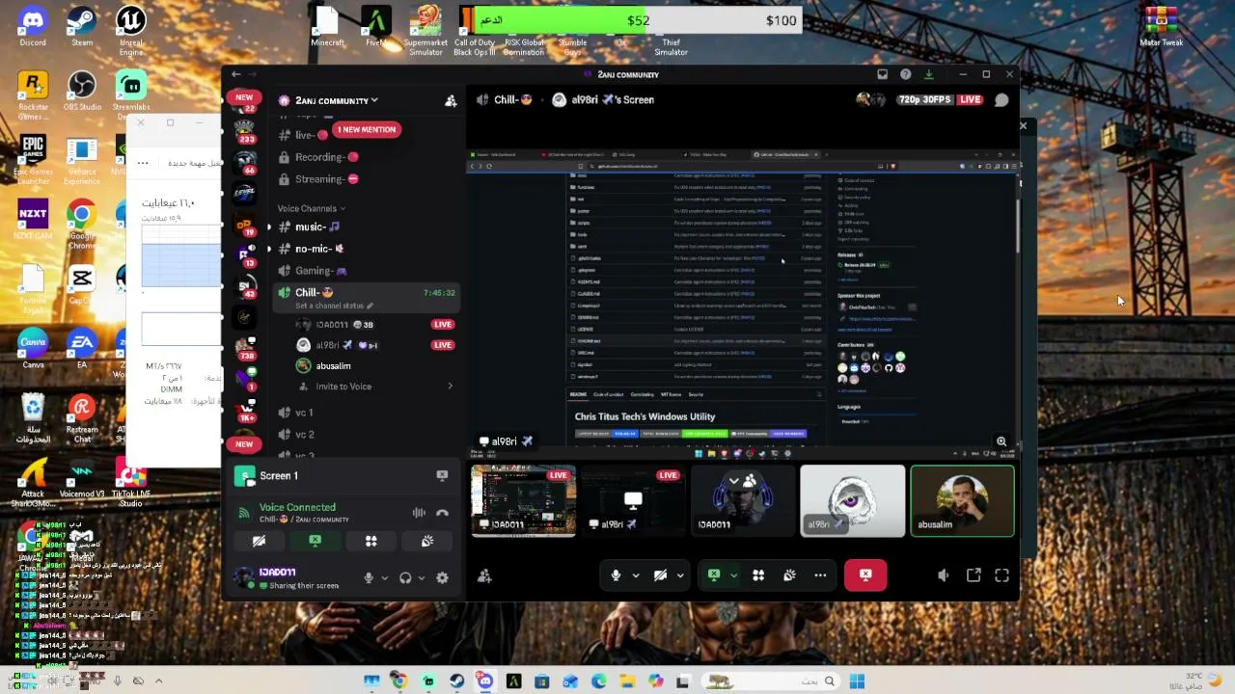This screenshot has width=1235, height=694.
Task: Open soundboard from call control bar
Action: click(789, 575)
